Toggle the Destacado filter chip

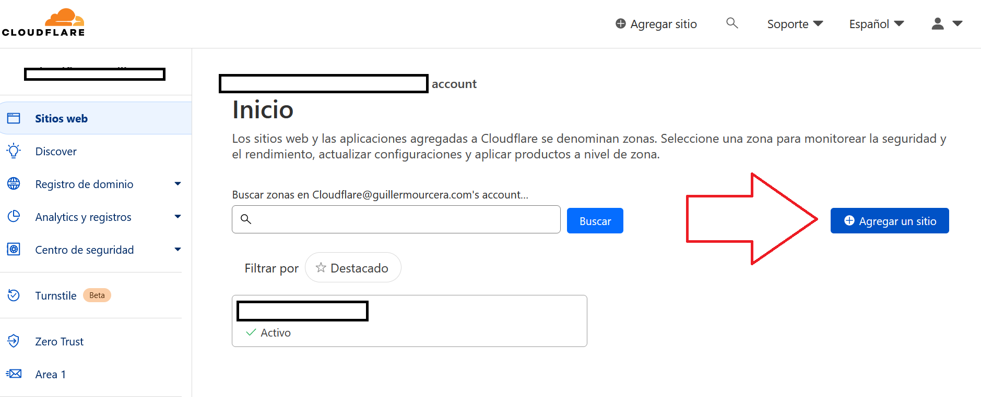[353, 267]
